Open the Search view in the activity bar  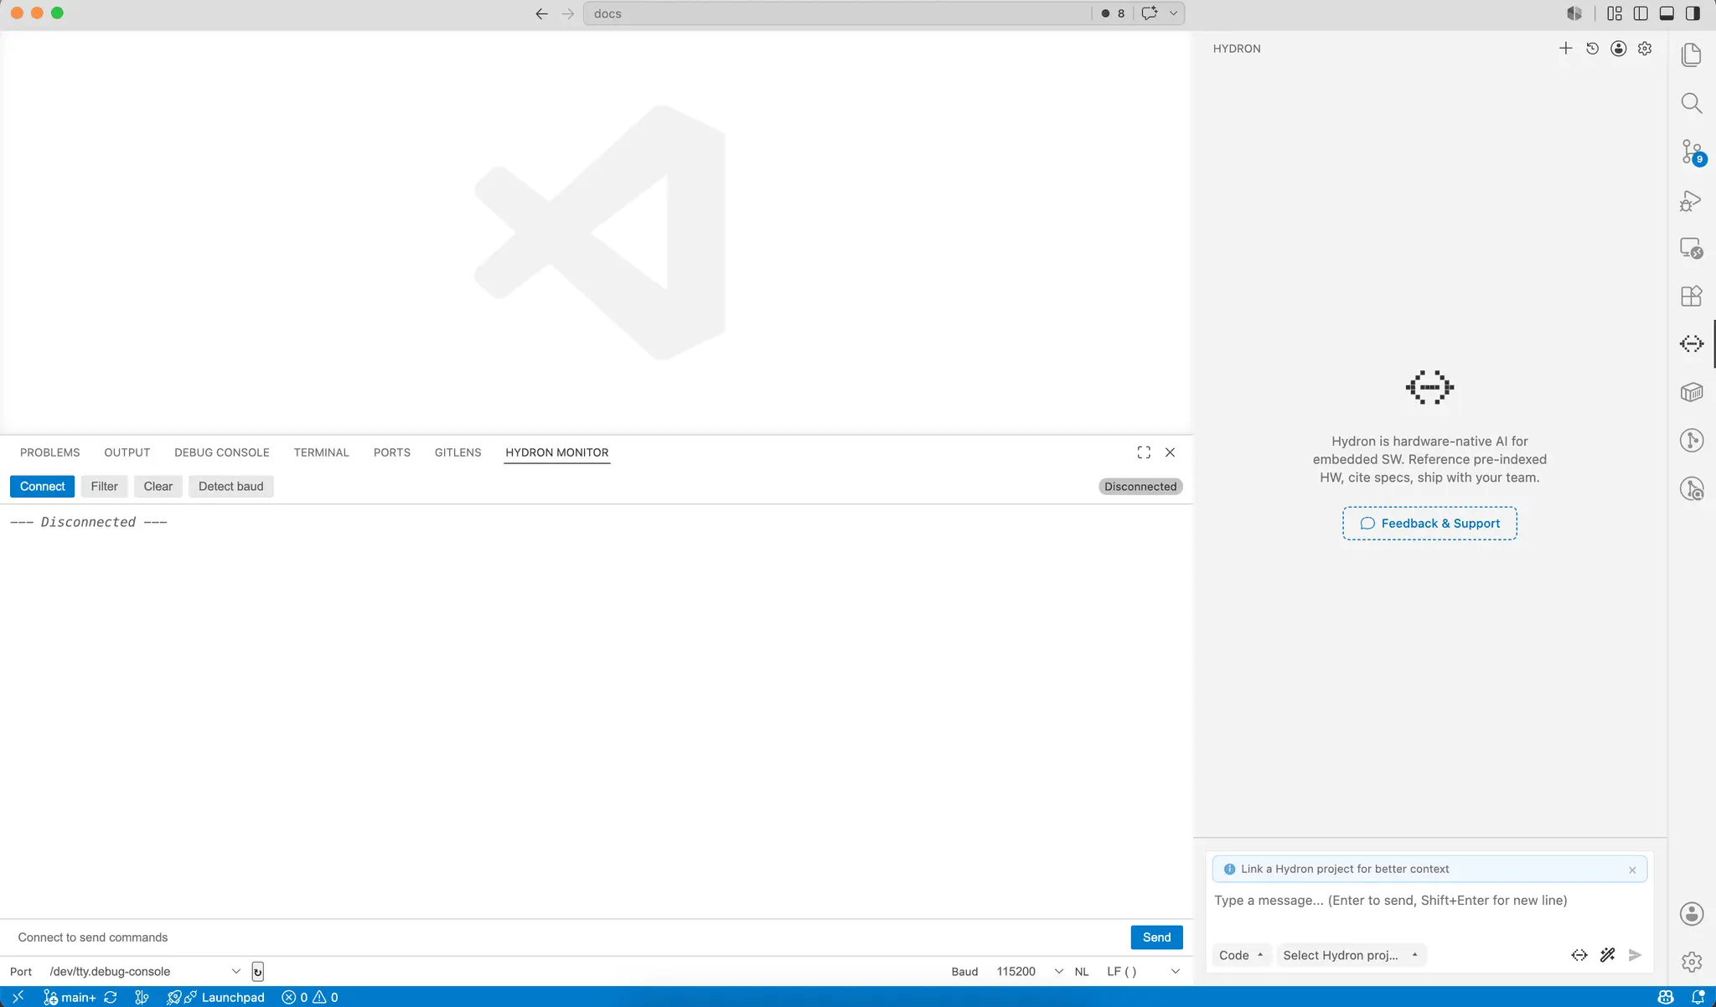click(1692, 103)
